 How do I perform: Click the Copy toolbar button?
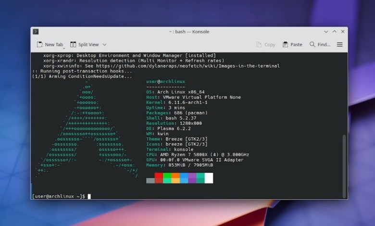click(266, 45)
